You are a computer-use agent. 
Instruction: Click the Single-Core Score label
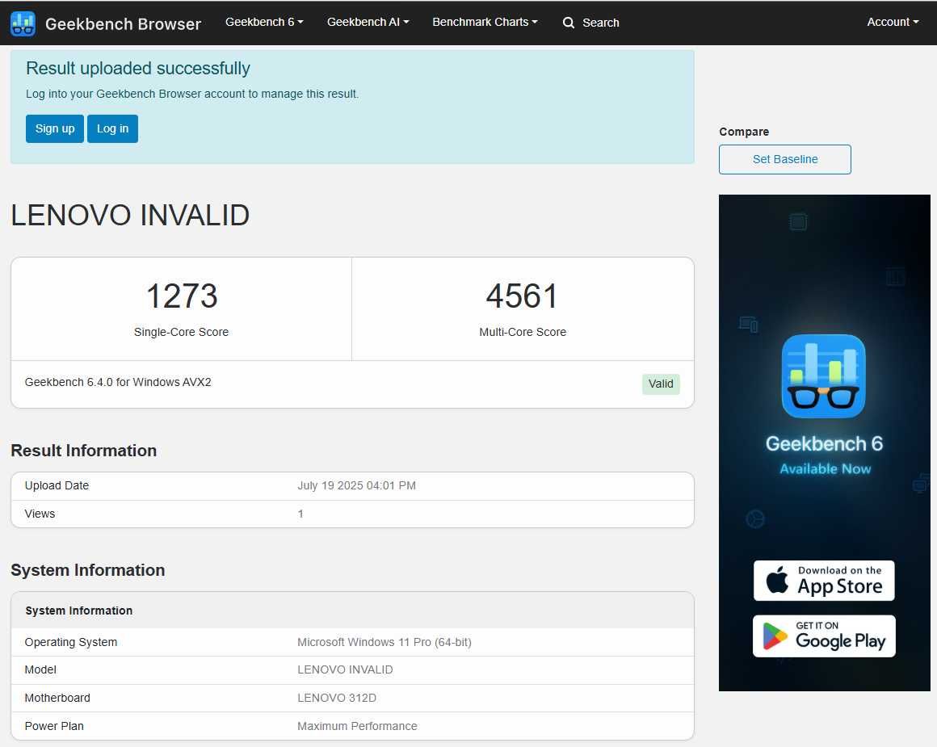tap(181, 332)
